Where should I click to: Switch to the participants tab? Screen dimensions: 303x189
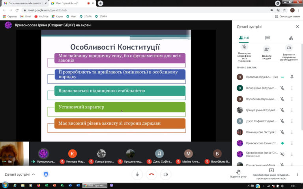point(244,38)
